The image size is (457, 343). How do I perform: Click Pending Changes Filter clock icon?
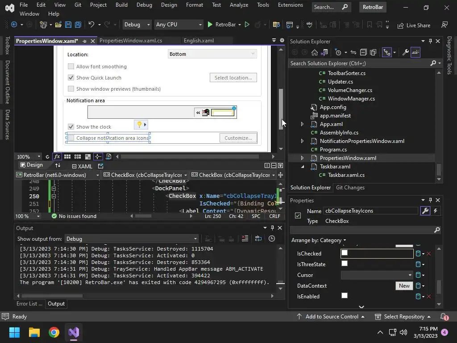pyautogui.click(x=338, y=53)
